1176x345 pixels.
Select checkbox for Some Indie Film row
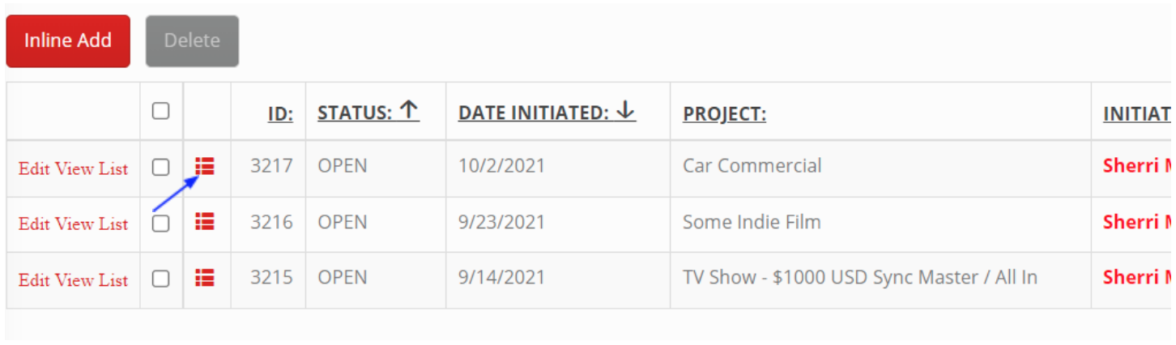click(x=161, y=224)
